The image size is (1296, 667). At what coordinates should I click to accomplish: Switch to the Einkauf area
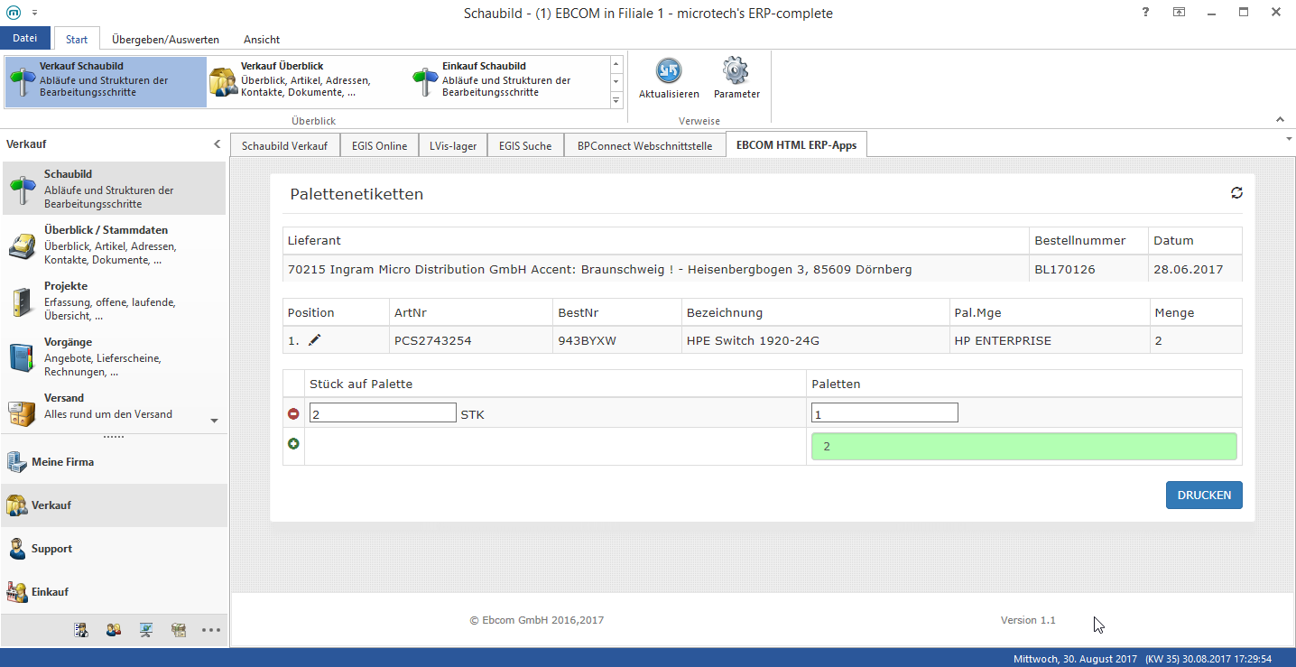(x=114, y=592)
